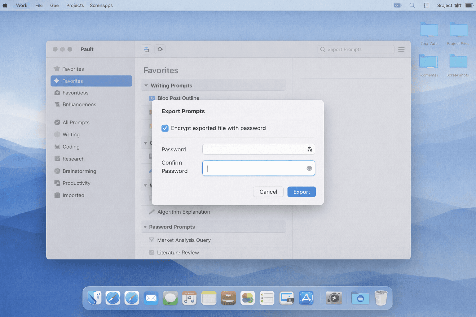Click the Password input field
The height and width of the screenshot is (317, 476).
(x=258, y=149)
